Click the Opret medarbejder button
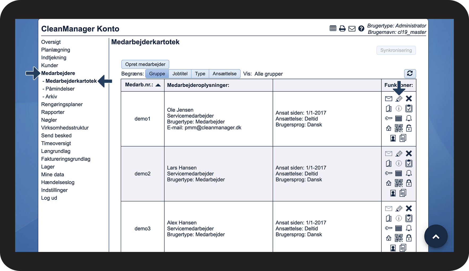 (x=145, y=64)
